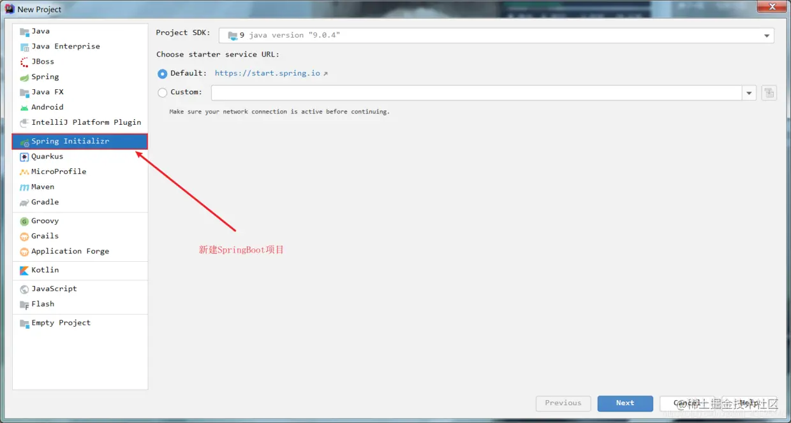Click the Java Enterprise icon
Viewport: 791px width, 423px height.
(24, 47)
